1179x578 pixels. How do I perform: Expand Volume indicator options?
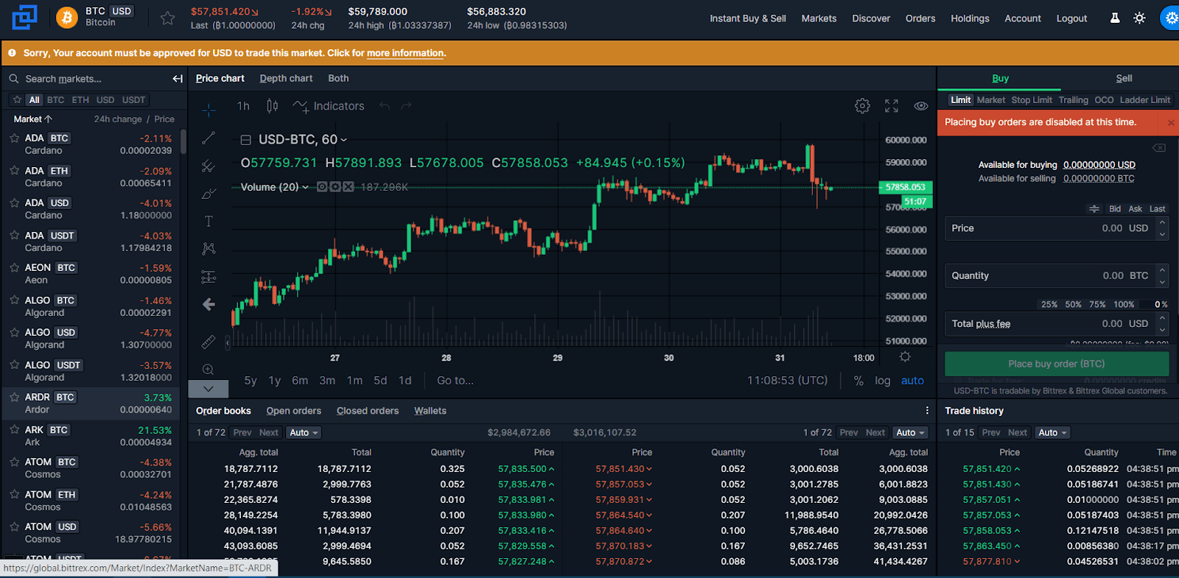click(305, 187)
